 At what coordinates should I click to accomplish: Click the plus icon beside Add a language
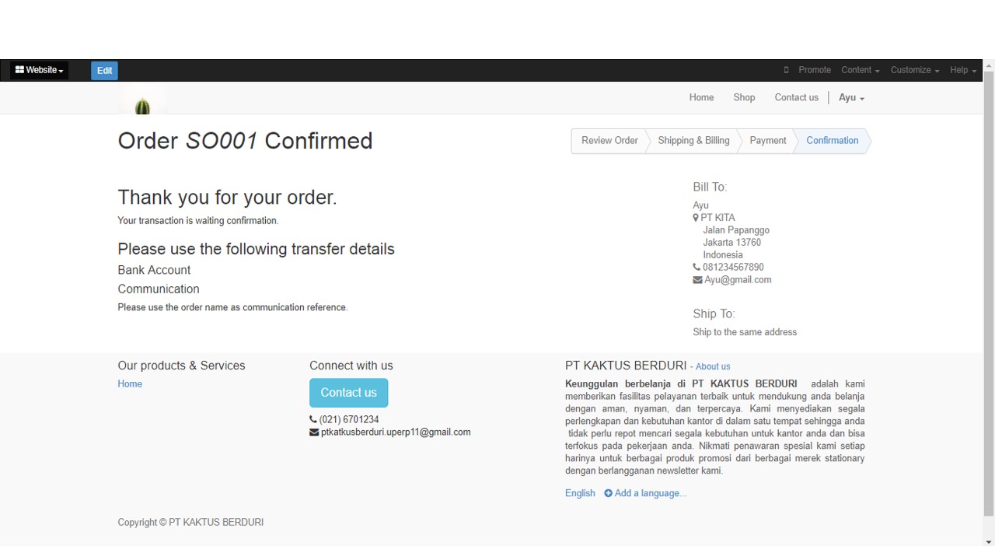coord(609,493)
